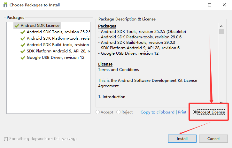Viewport: 232px width, 148px height.
Task: Click 'Android SDK Platform-tools, revision 29.0.6' description line
Action: [x=140, y=37]
